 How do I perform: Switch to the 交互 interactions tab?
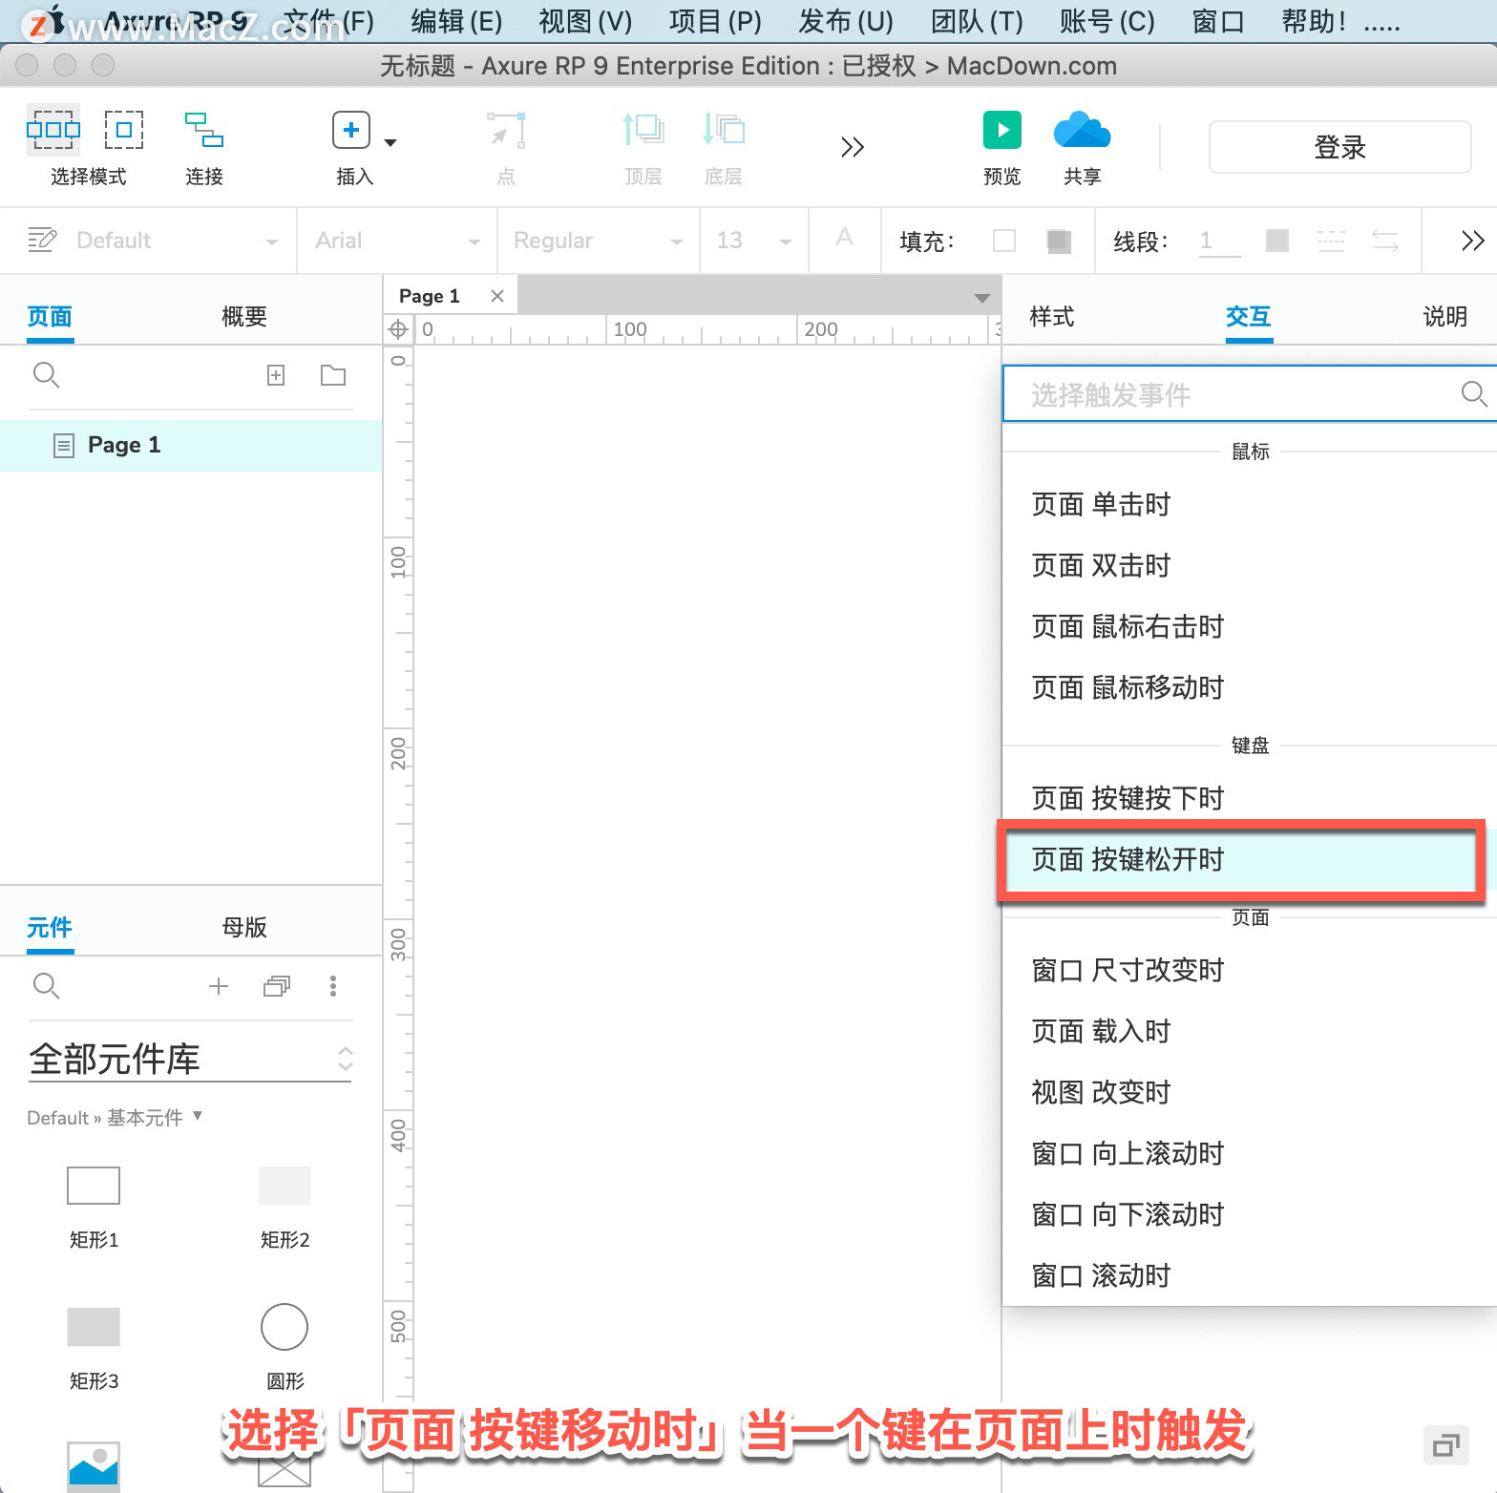tap(1249, 317)
